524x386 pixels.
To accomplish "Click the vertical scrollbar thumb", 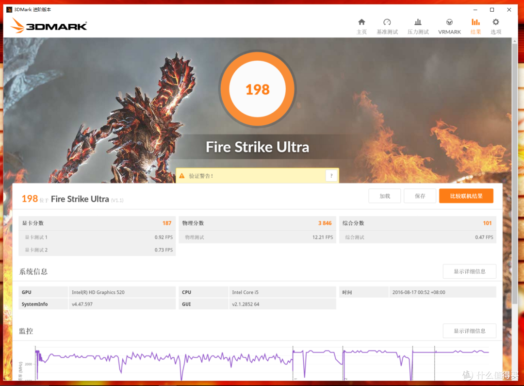I will [515, 174].
